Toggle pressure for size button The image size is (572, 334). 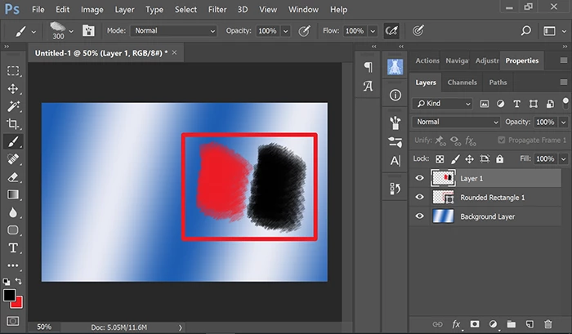pyautogui.click(x=418, y=31)
